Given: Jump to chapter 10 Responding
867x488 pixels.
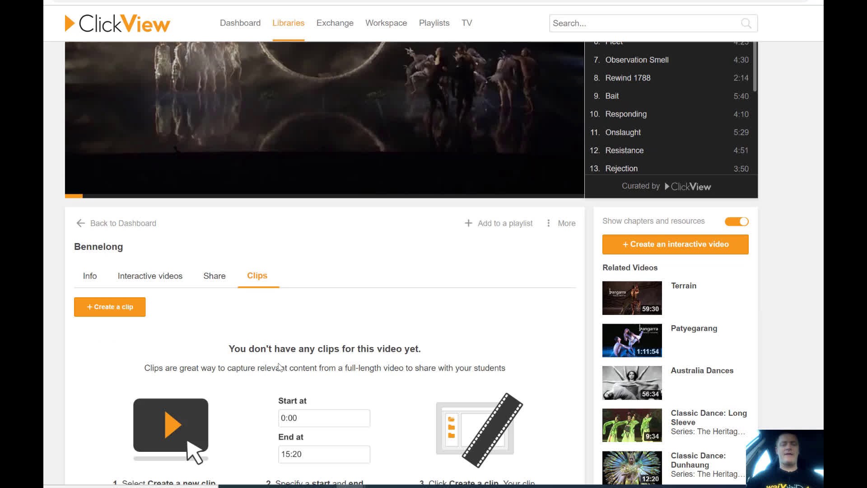Looking at the screenshot, I should tap(671, 114).
